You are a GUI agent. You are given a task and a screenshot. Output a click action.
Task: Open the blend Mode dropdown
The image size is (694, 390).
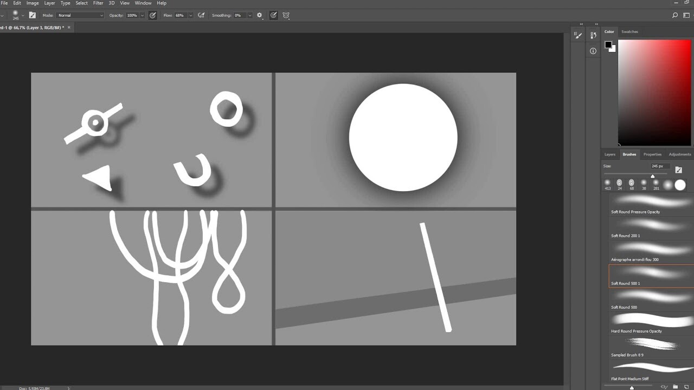click(x=80, y=15)
